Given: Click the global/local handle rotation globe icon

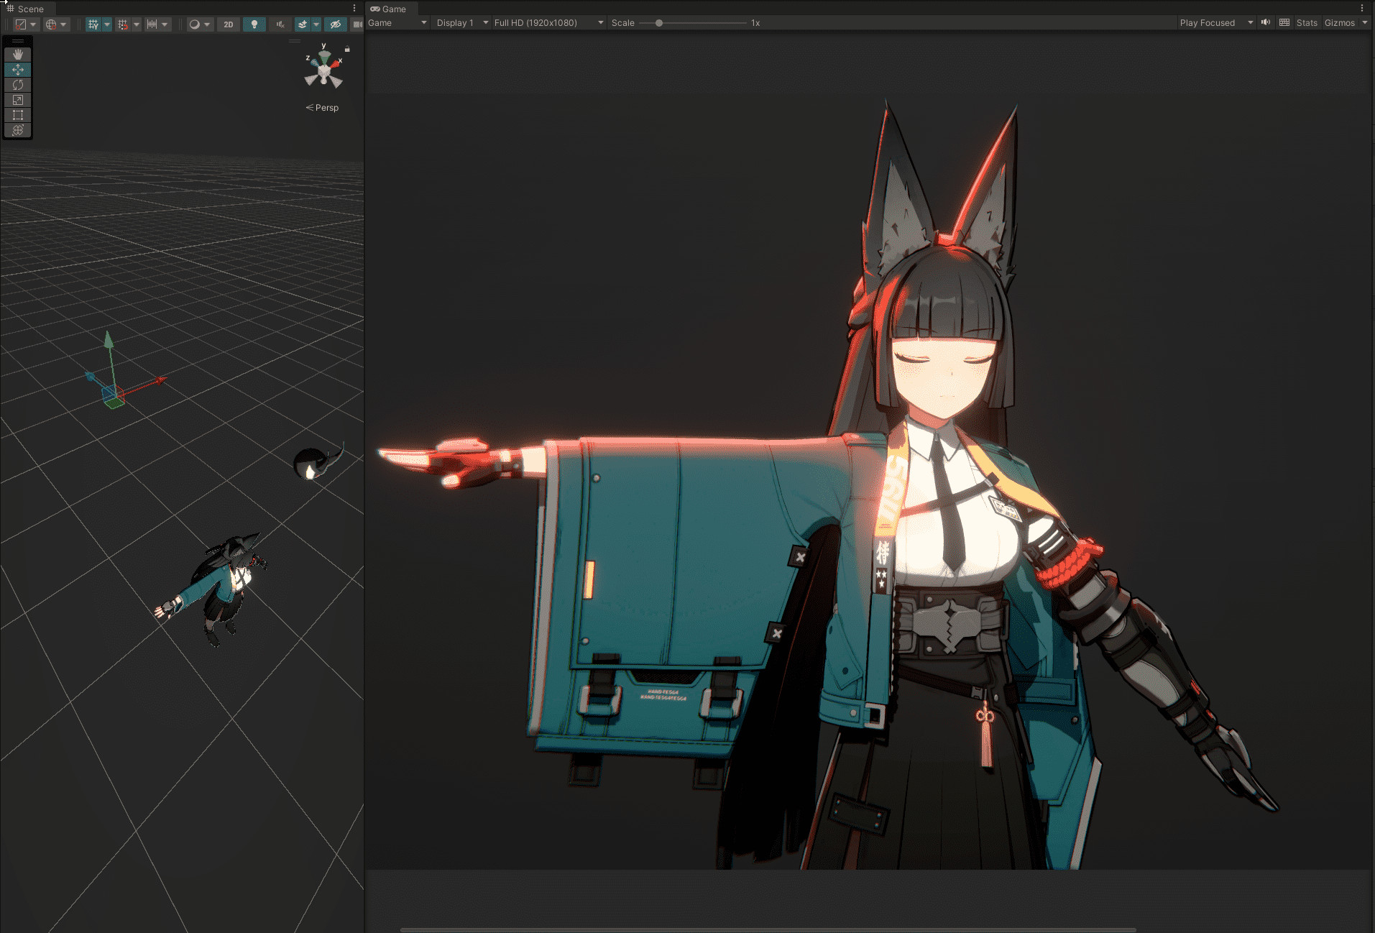Looking at the screenshot, I should tap(51, 24).
